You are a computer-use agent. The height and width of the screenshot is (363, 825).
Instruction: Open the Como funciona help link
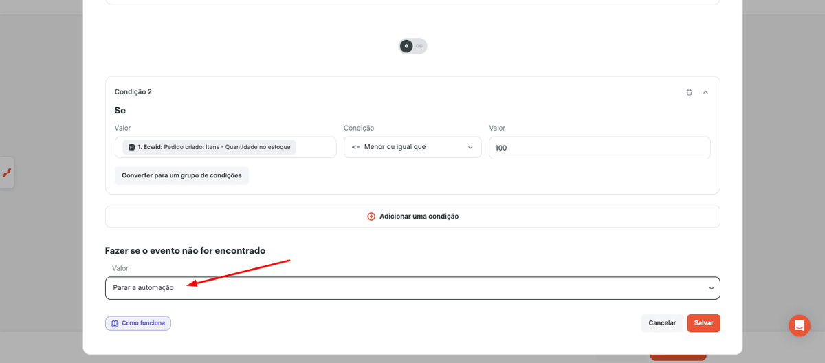(138, 323)
